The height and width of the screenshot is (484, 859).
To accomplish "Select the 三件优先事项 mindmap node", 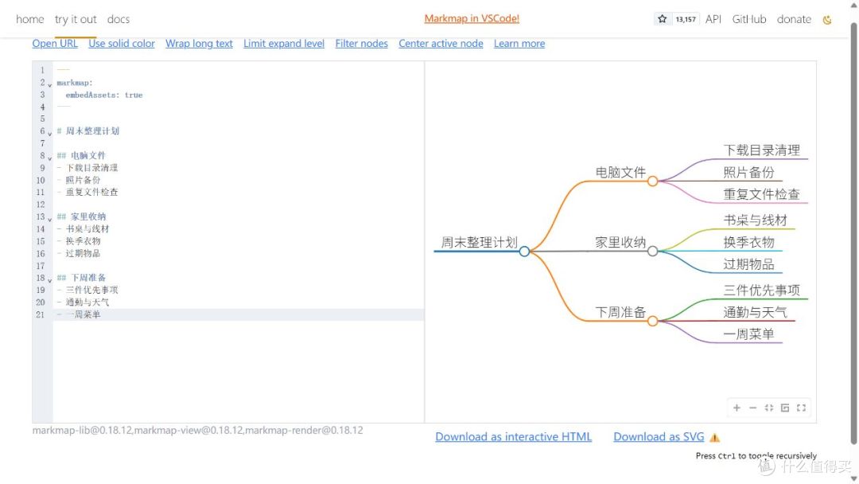I will click(761, 290).
